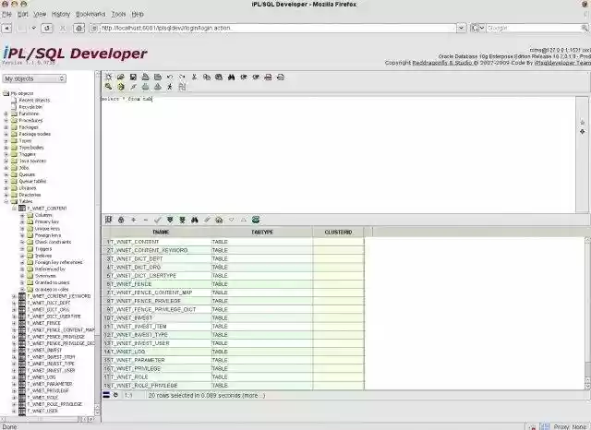Click the Undo arrow icon

170,78
